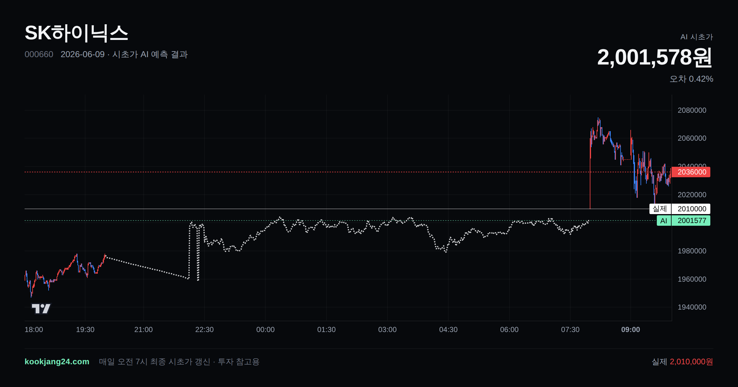The height and width of the screenshot is (387, 738).
Task: Click the footer 실제 2,010,000원 value
Action: coord(682,362)
